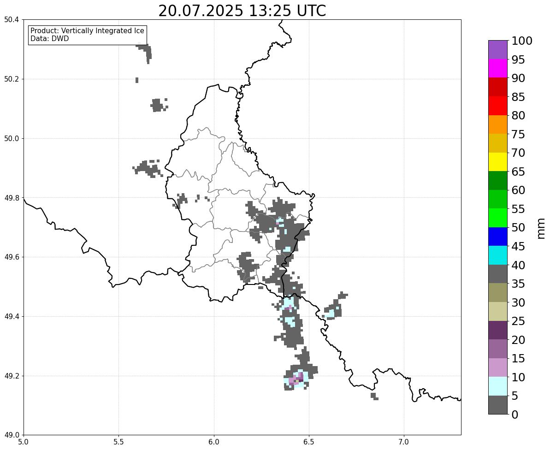Click the gold 70-75 colorbar segment
The height and width of the screenshot is (450, 550).
point(498,143)
